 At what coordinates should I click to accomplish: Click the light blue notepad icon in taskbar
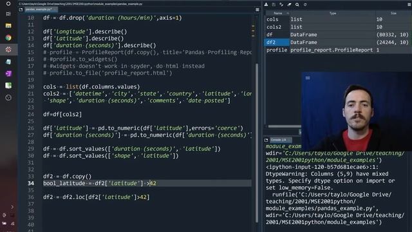(x=8, y=62)
